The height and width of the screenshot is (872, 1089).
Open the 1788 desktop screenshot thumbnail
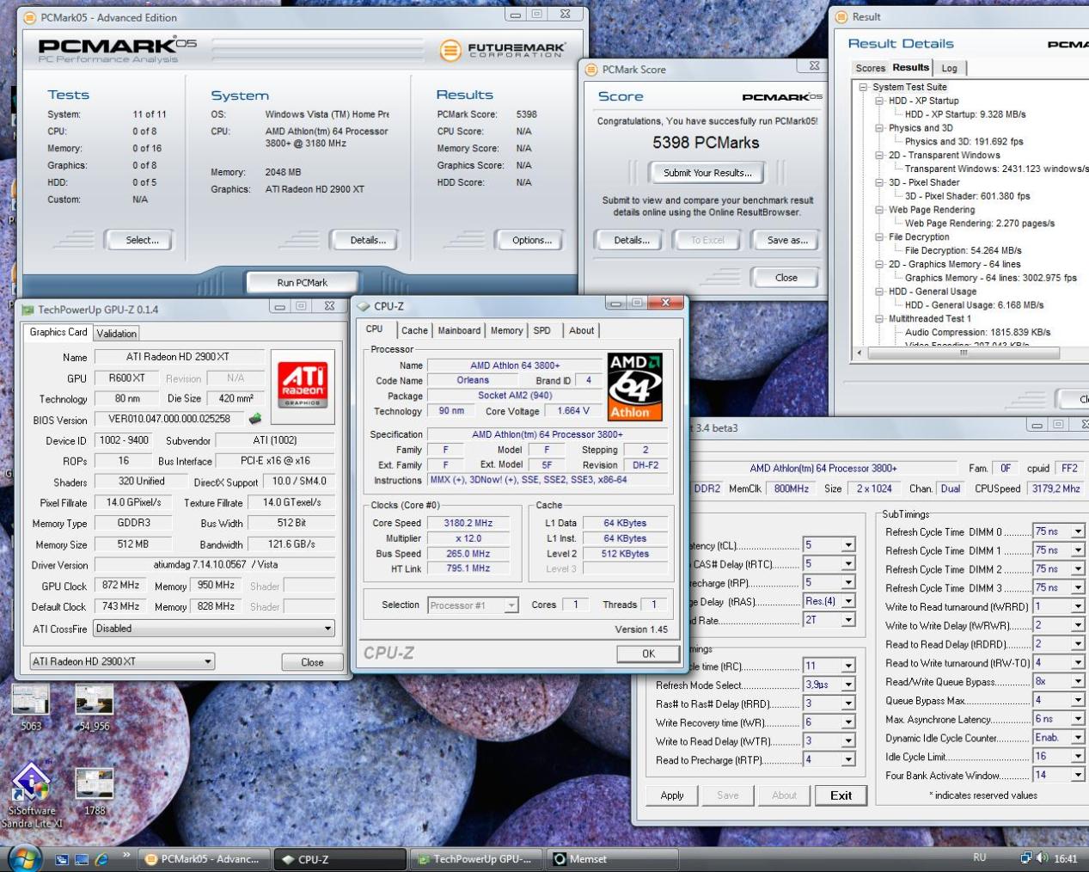[95, 784]
